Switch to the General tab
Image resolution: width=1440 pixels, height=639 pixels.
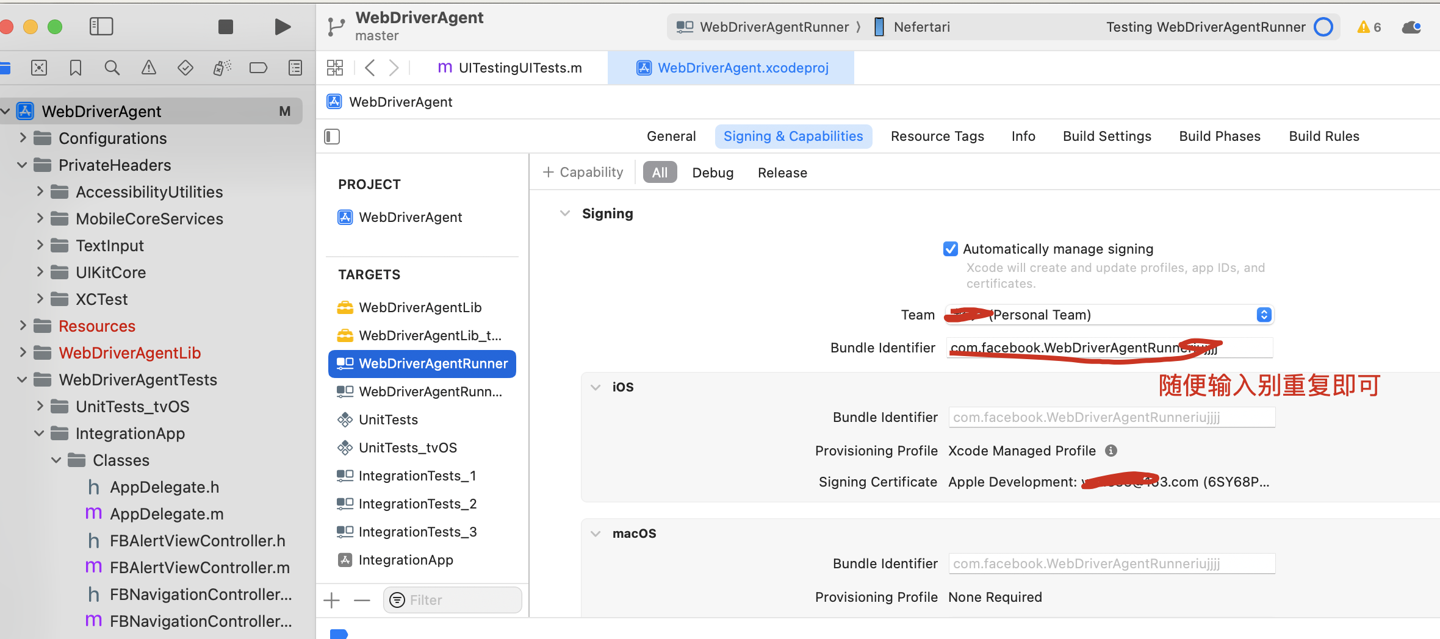(671, 137)
